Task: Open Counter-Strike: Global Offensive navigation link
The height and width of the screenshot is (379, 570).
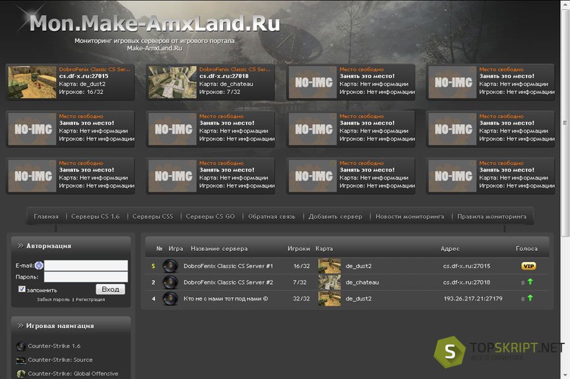Action: coord(73,374)
